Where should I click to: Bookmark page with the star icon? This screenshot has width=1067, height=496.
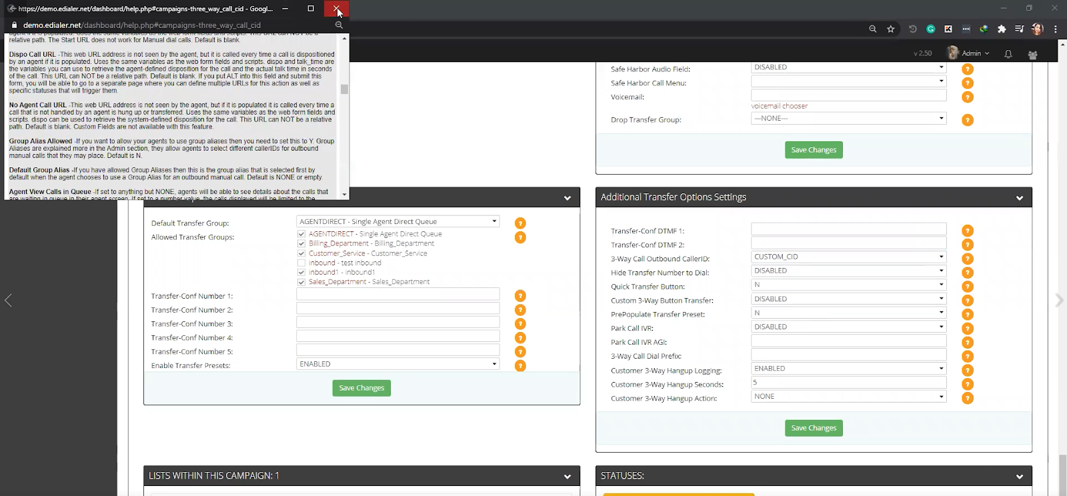coord(891,29)
